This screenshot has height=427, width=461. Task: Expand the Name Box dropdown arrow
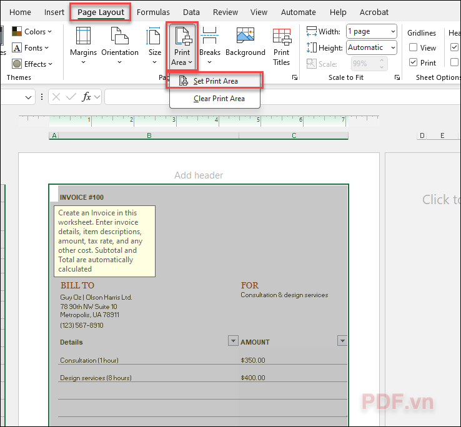tap(28, 97)
